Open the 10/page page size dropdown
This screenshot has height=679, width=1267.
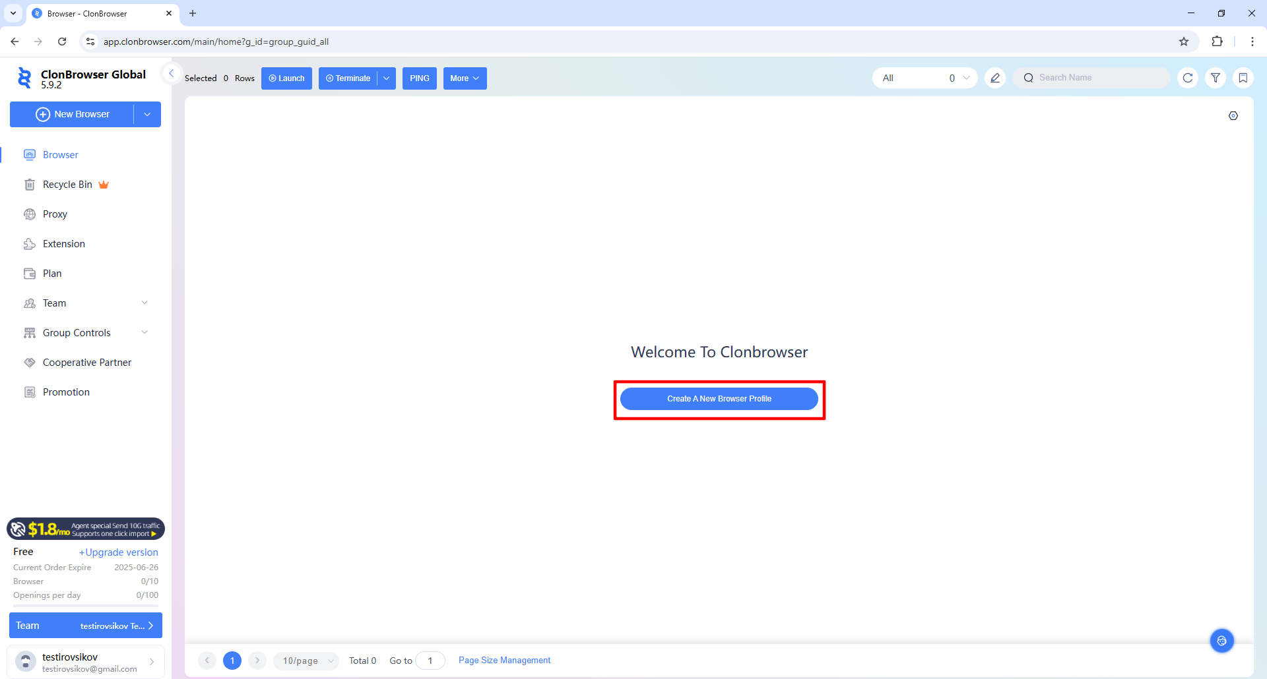tap(306, 660)
